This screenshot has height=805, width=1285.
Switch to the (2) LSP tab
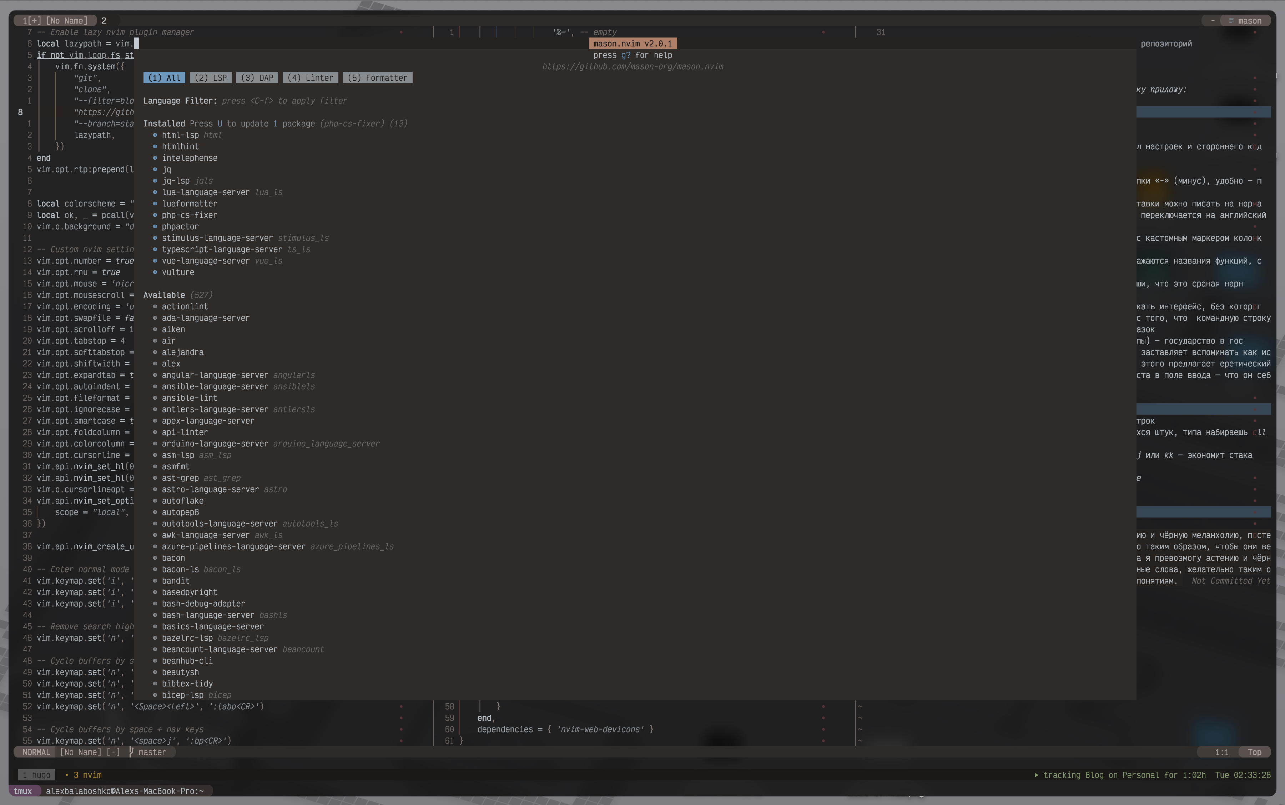[x=211, y=78]
